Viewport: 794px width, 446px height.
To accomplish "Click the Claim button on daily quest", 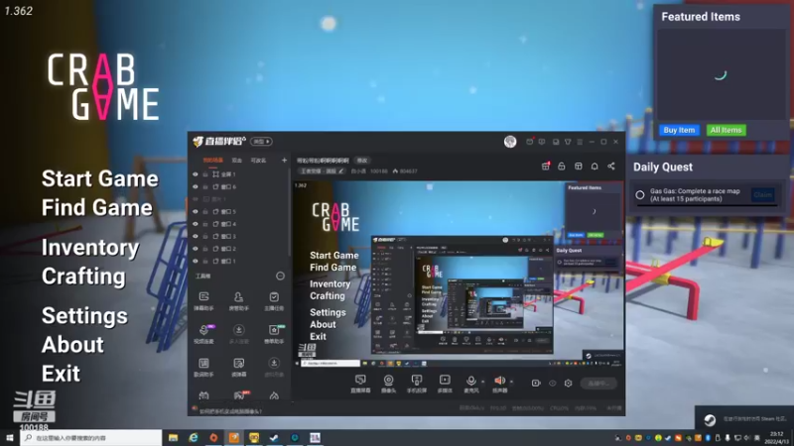I will point(762,194).
